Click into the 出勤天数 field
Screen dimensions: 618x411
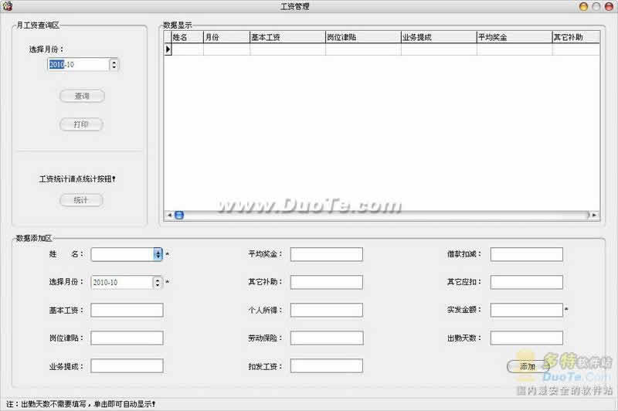[526, 338]
